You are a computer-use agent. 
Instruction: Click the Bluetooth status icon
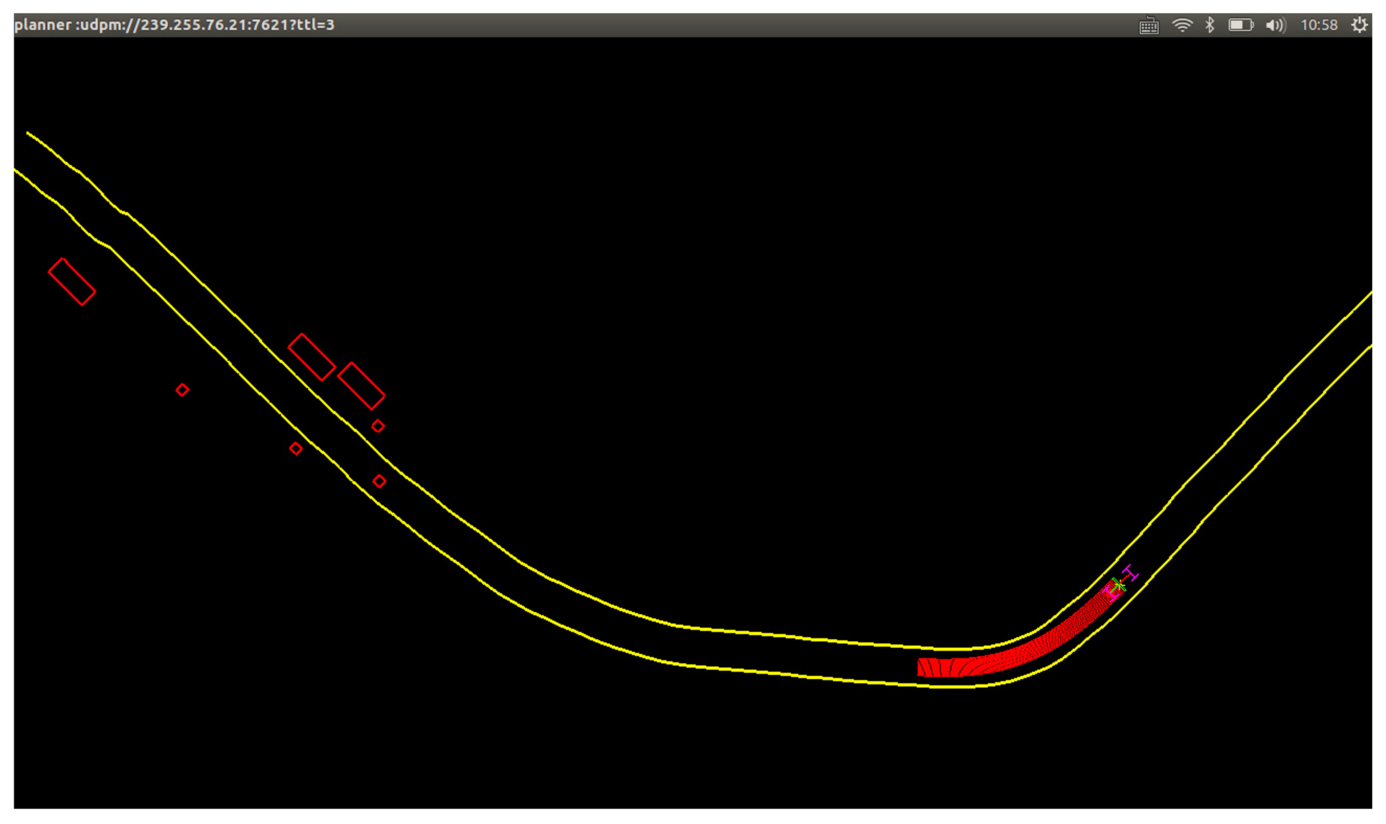[1210, 25]
